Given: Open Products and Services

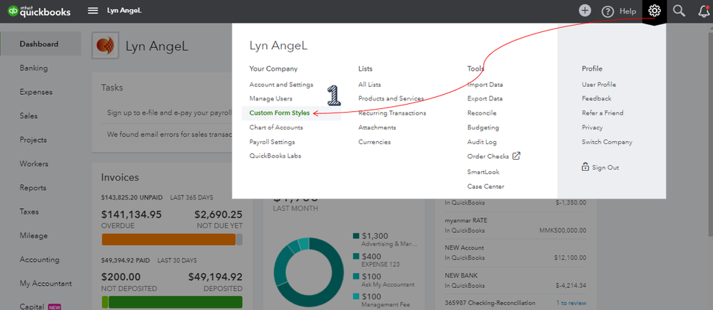Looking at the screenshot, I should point(390,98).
